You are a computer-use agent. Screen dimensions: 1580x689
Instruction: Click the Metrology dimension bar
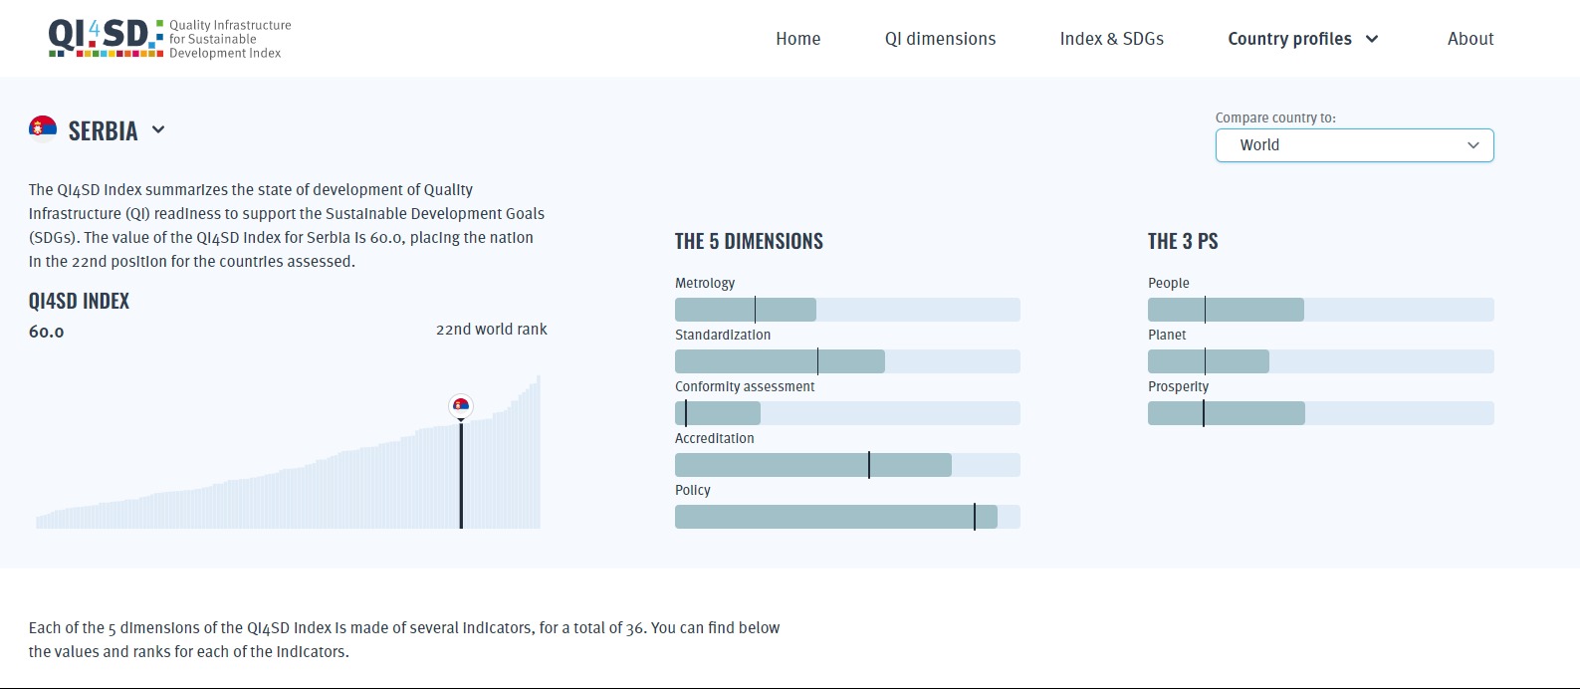click(847, 310)
